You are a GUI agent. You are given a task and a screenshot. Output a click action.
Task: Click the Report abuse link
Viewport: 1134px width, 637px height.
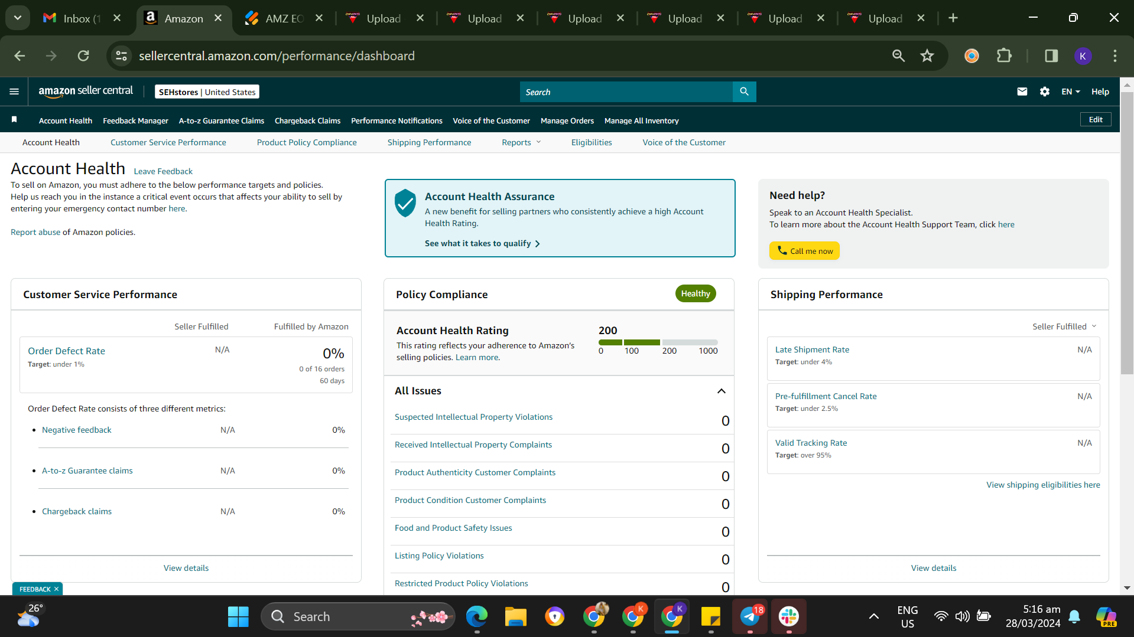pyautogui.click(x=35, y=232)
